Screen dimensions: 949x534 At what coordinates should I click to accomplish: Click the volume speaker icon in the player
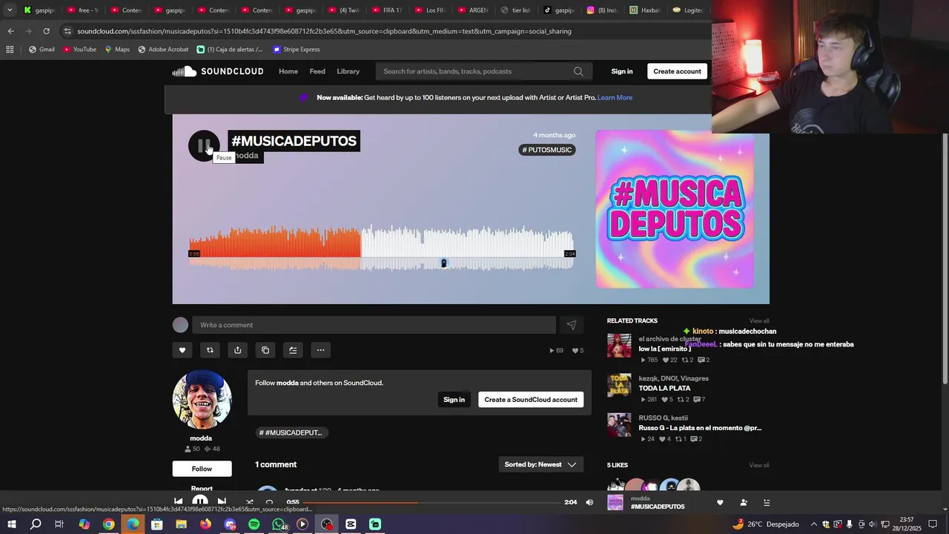(589, 502)
